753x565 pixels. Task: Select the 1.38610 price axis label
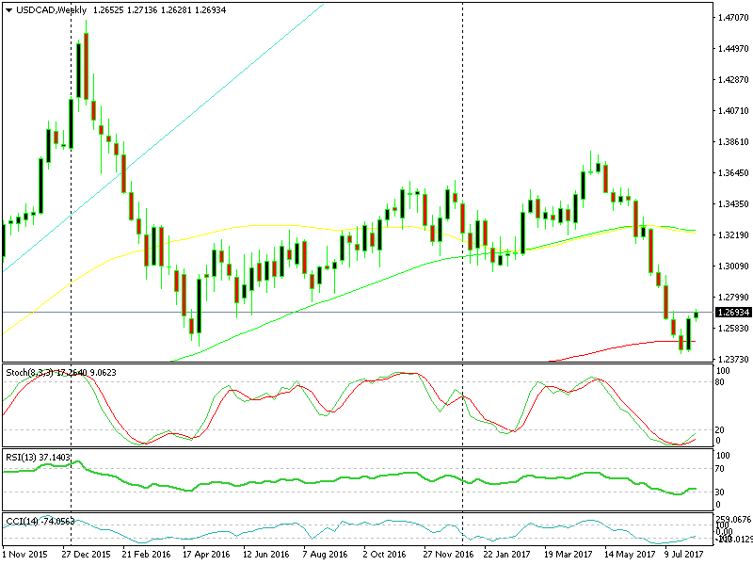[733, 142]
